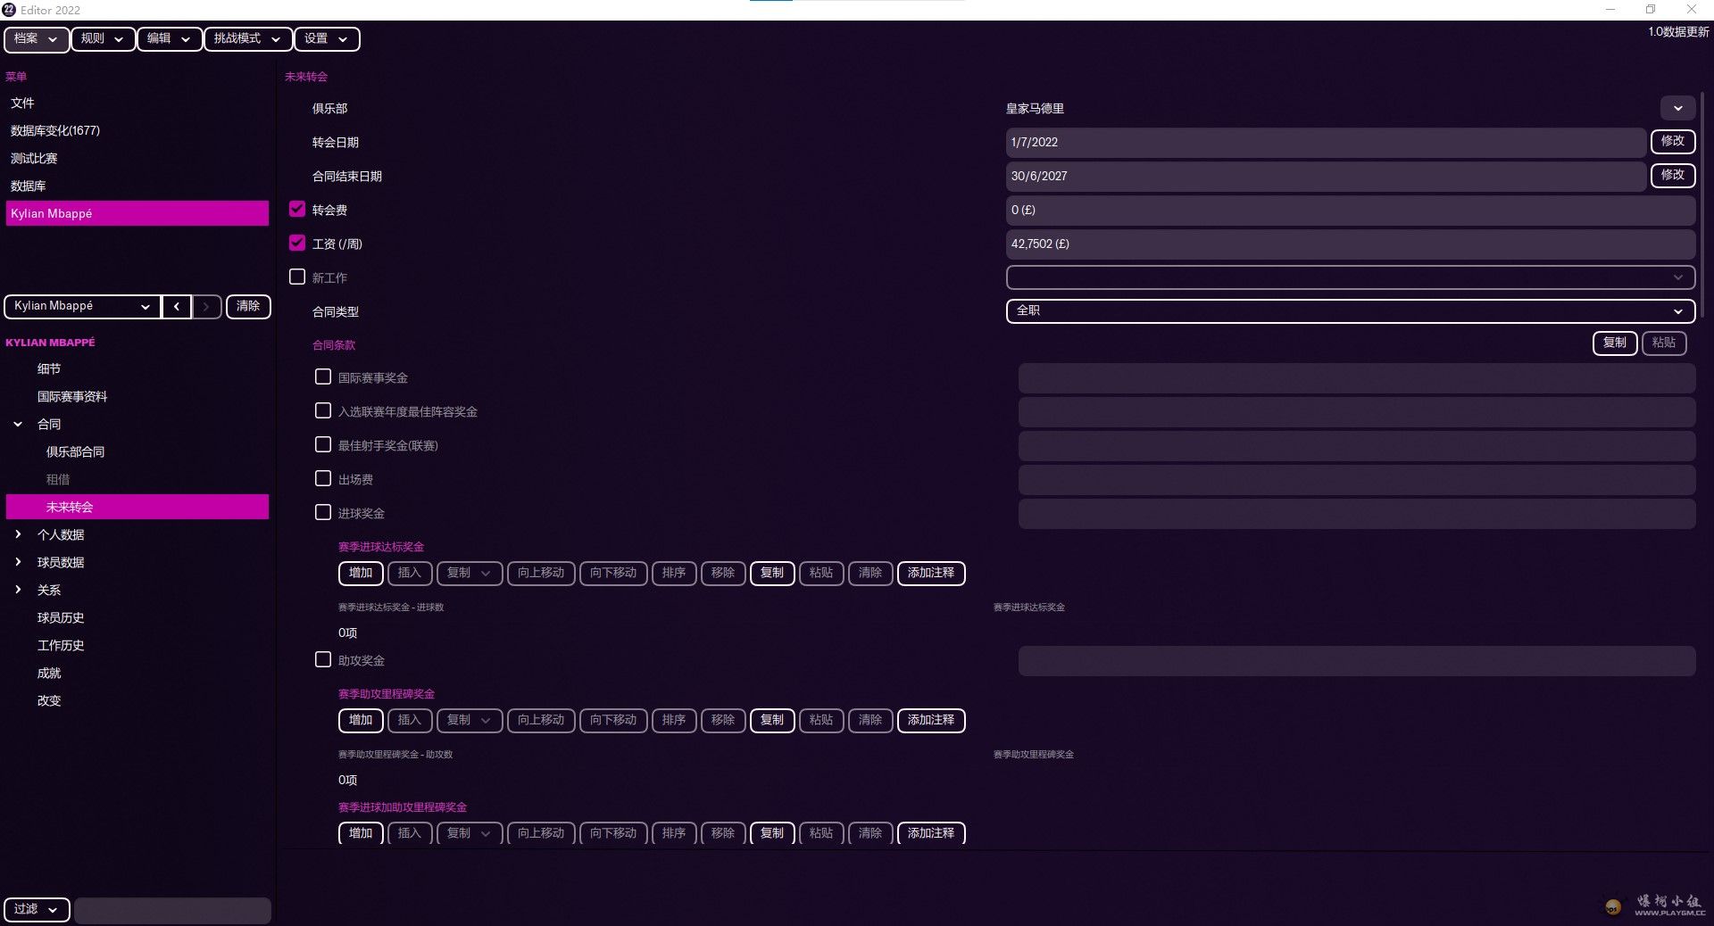1714x926 pixels.
Task: Enable the 新工作 checkbox
Action: point(297,277)
